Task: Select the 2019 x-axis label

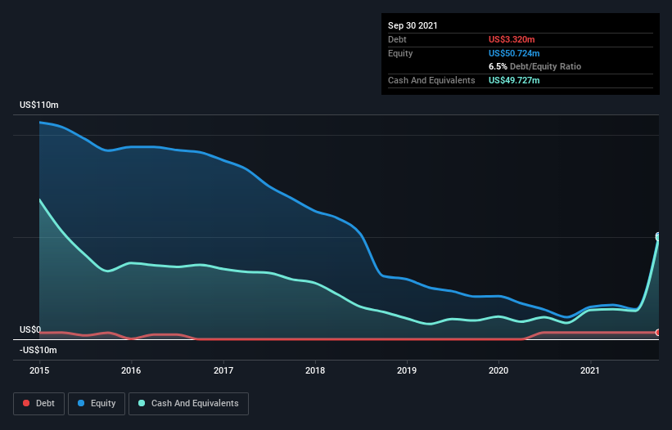Action: click(407, 370)
